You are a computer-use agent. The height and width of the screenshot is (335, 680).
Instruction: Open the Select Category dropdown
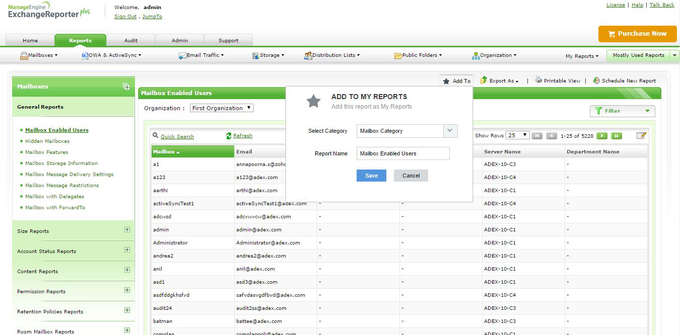click(407, 131)
